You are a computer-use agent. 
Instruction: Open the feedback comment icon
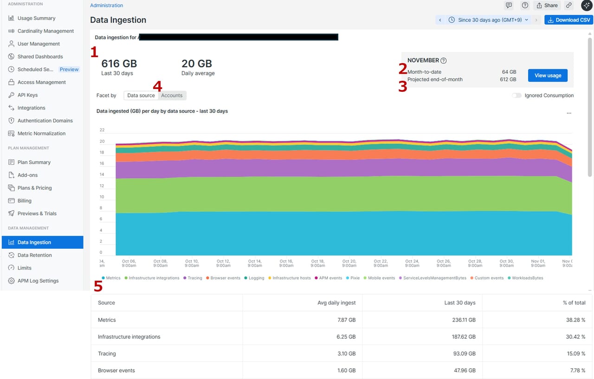[x=509, y=6]
